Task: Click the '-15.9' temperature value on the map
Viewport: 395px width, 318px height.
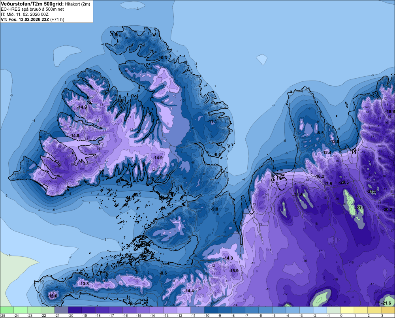Action: point(233,271)
